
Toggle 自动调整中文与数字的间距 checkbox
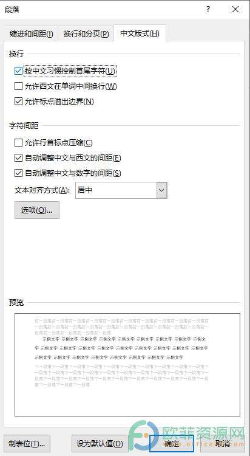18,173
